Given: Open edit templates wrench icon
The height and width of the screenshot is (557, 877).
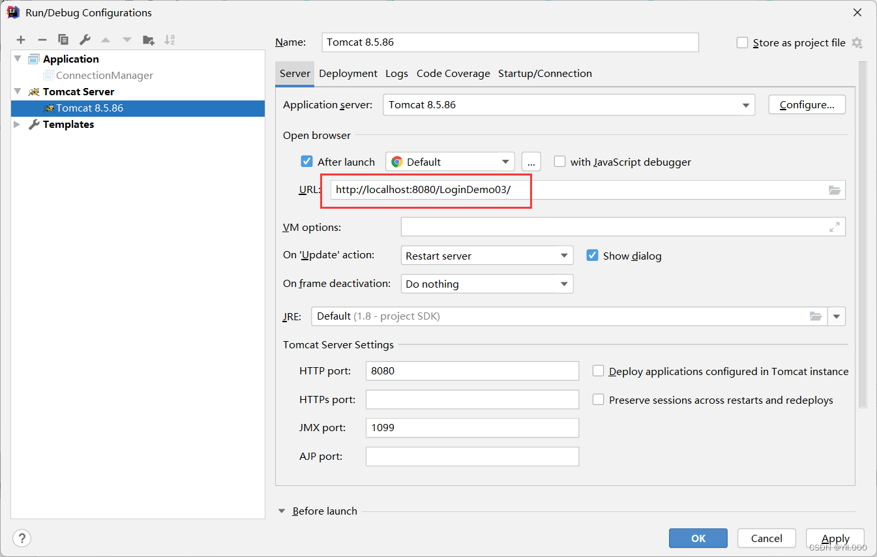Looking at the screenshot, I should tap(84, 40).
